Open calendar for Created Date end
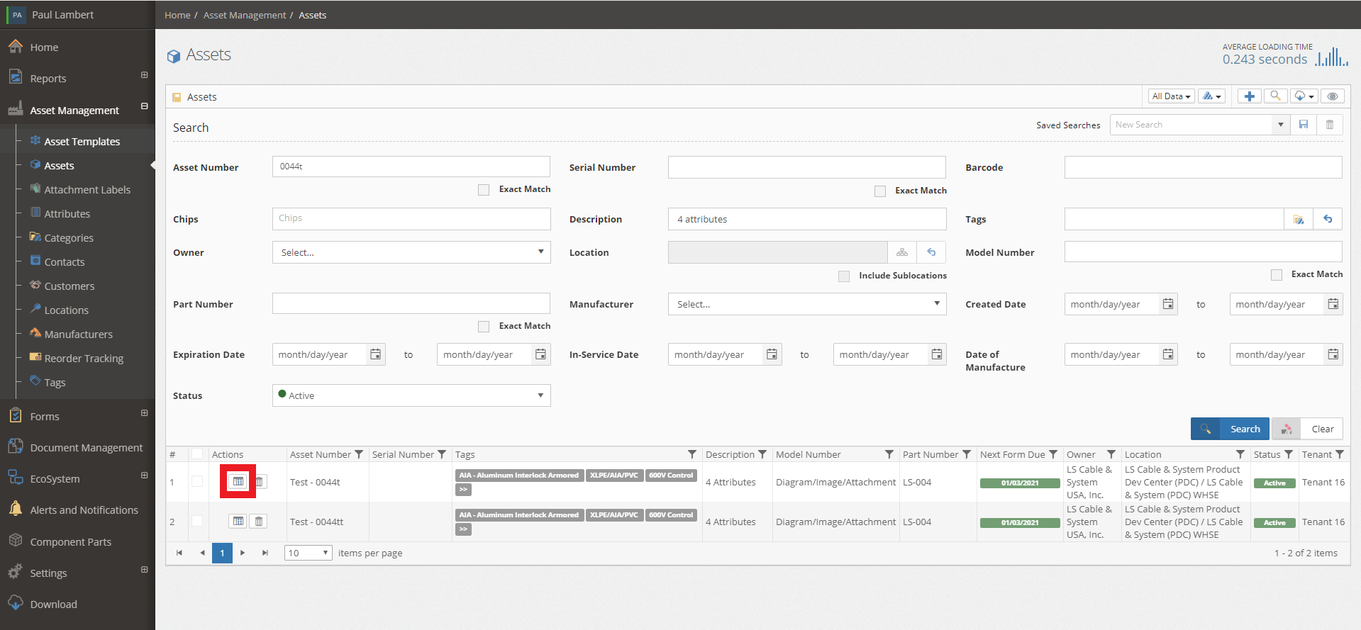 click(x=1333, y=304)
